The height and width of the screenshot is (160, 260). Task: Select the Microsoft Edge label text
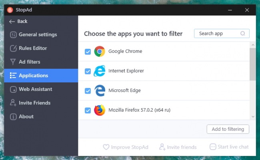[124, 90]
